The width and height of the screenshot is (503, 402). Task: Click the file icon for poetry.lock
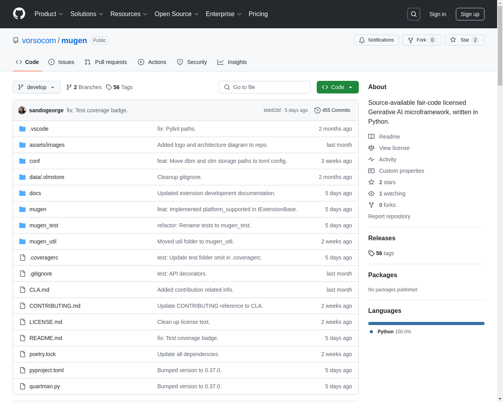pyautogui.click(x=22, y=354)
